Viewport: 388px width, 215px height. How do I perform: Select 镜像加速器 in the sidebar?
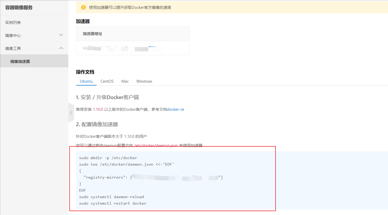pyautogui.click(x=20, y=61)
